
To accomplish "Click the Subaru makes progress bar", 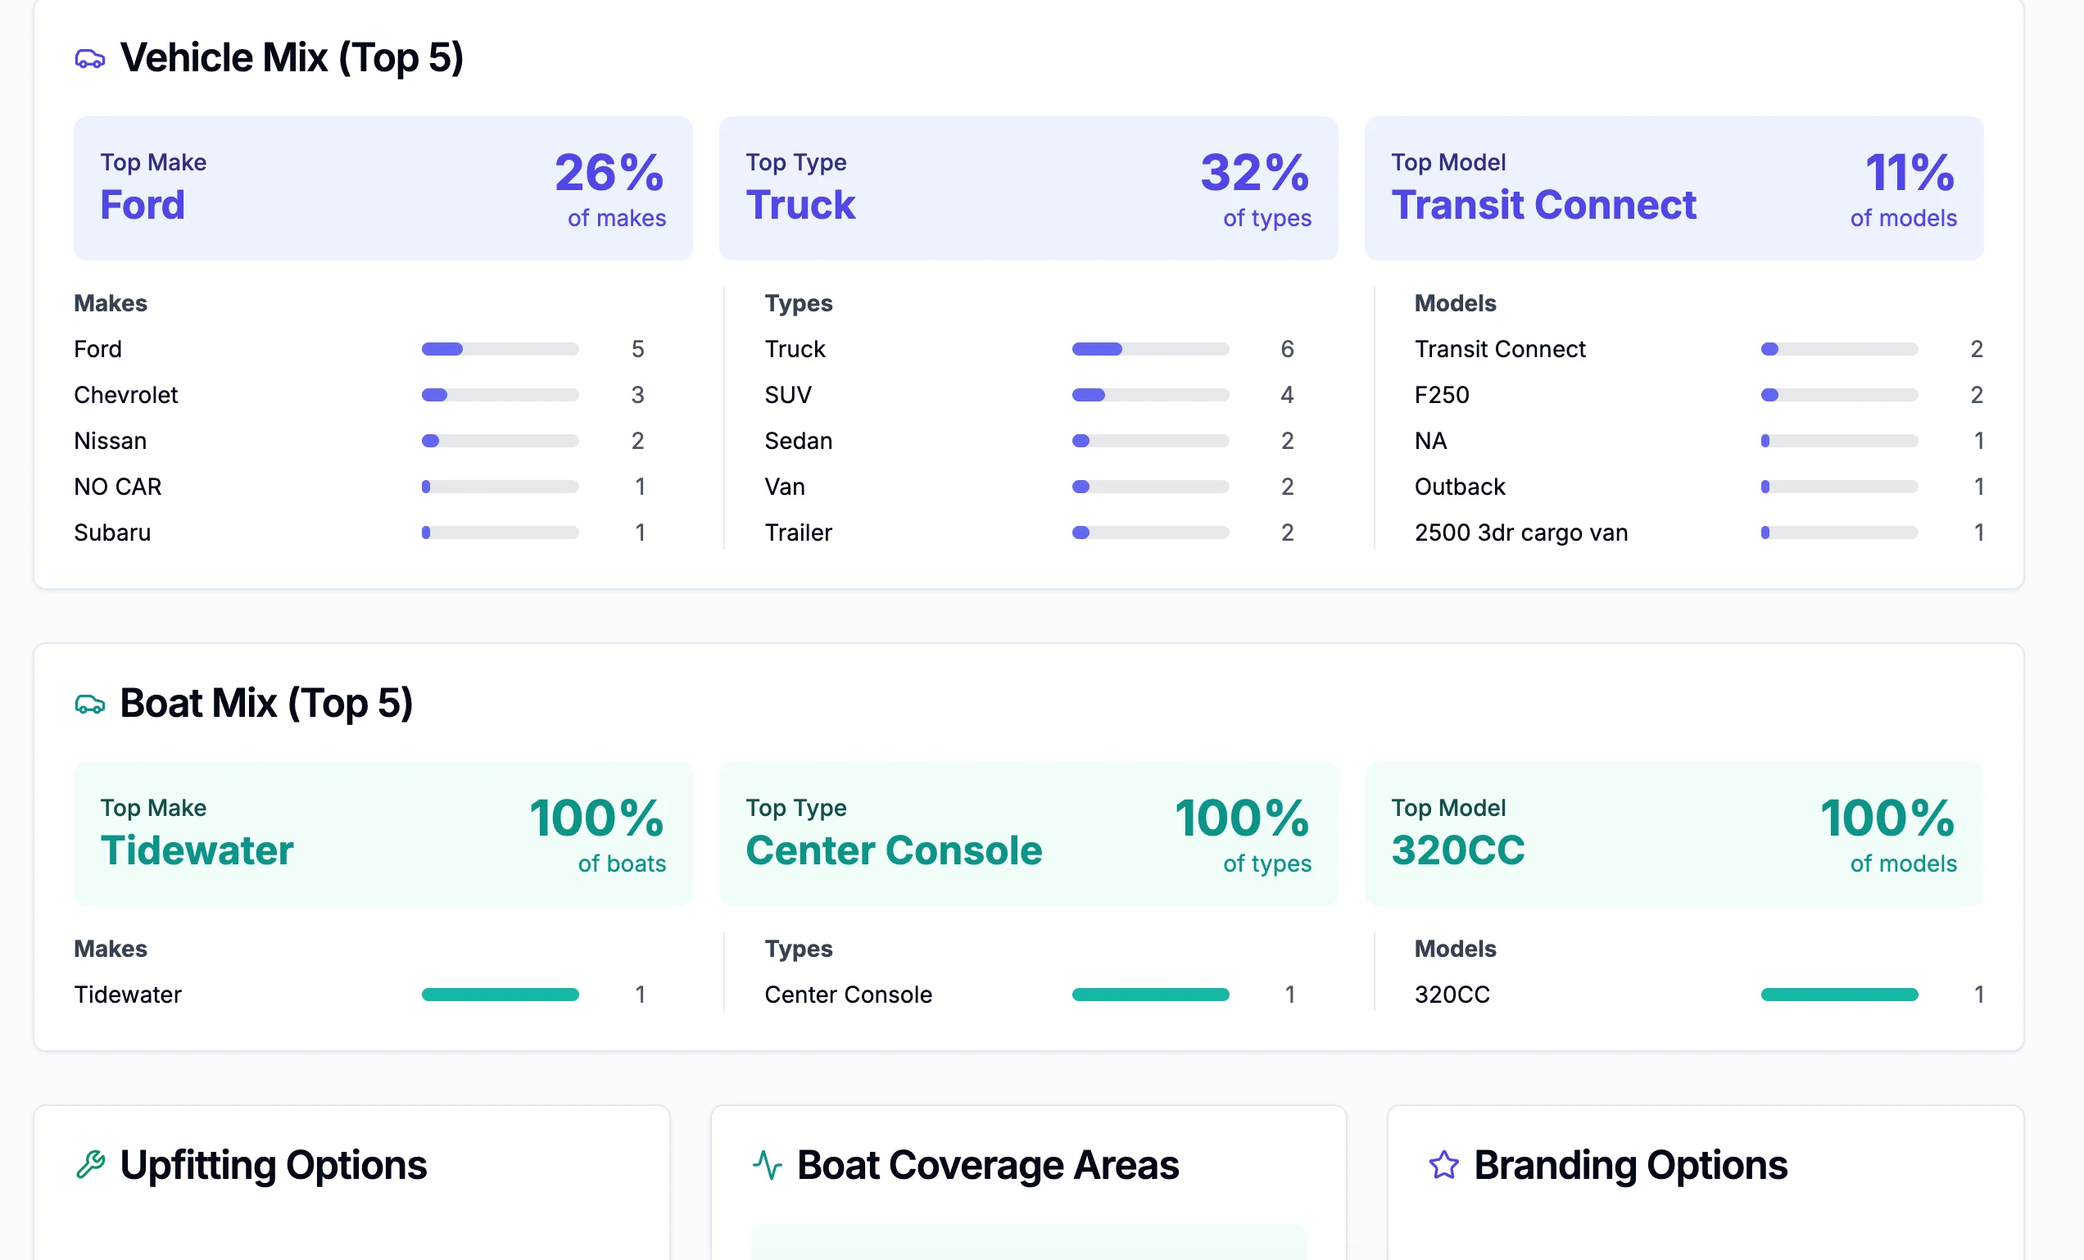I will (x=500, y=533).
